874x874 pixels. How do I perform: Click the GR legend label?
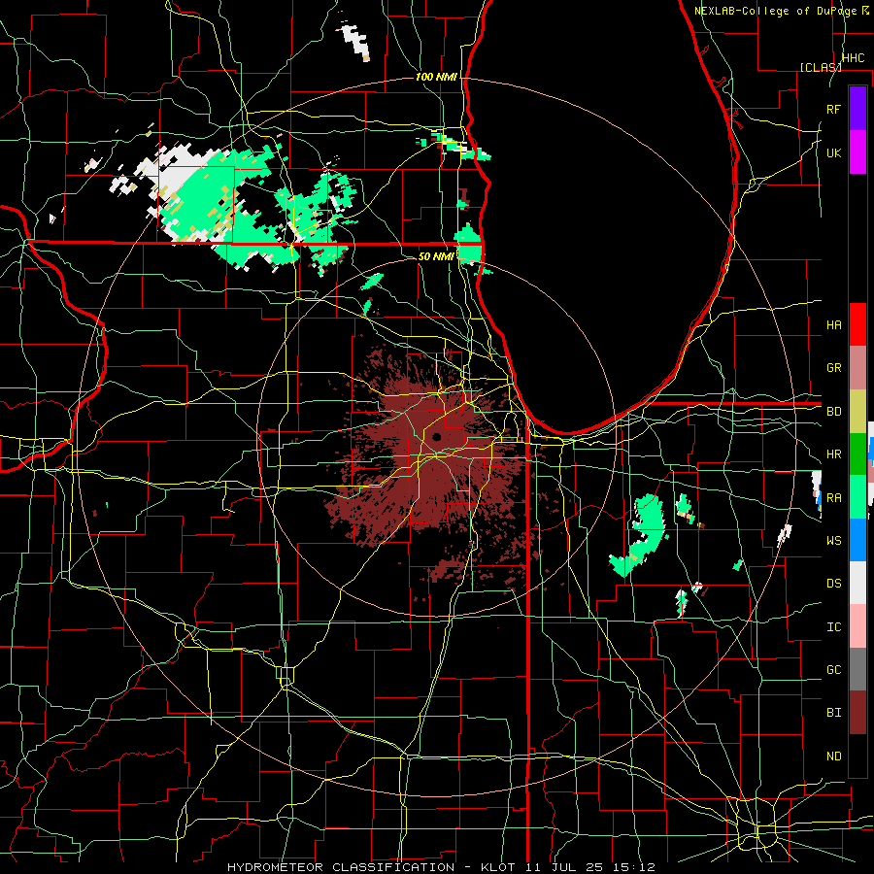pos(833,368)
